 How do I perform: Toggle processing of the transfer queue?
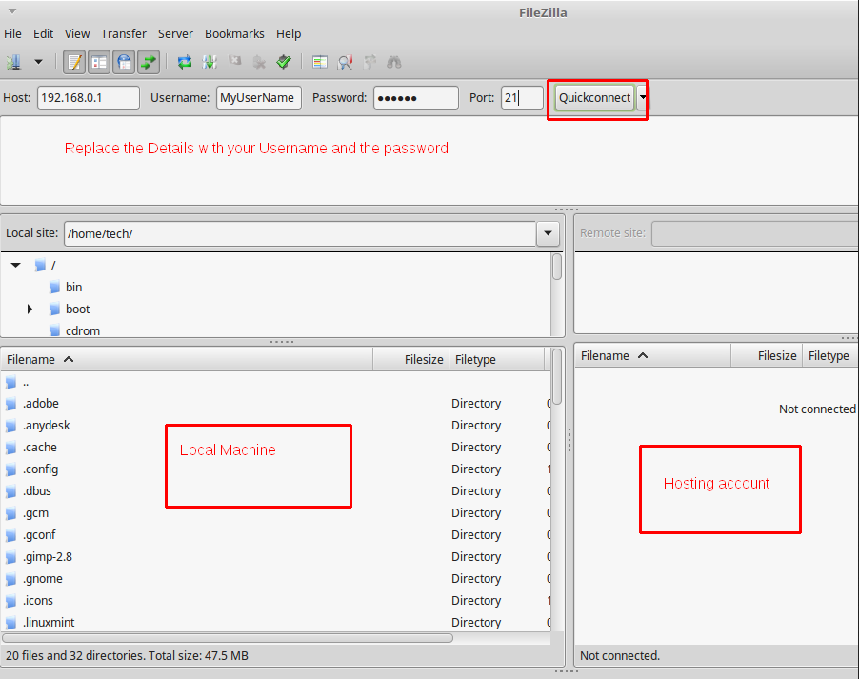(x=210, y=62)
